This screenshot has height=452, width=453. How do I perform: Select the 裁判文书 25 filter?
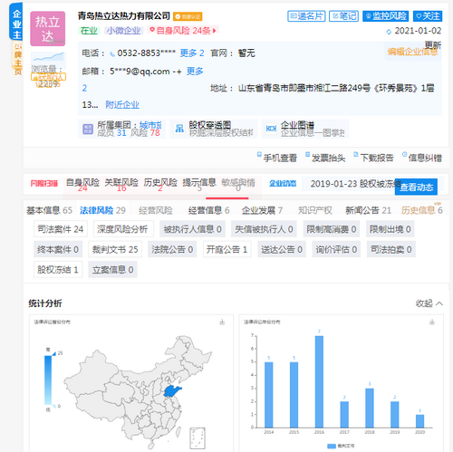[x=115, y=249]
